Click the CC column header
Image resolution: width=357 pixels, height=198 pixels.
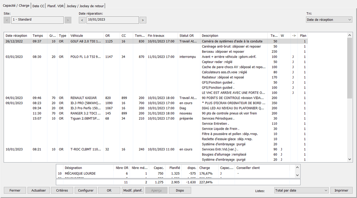pos(126,36)
